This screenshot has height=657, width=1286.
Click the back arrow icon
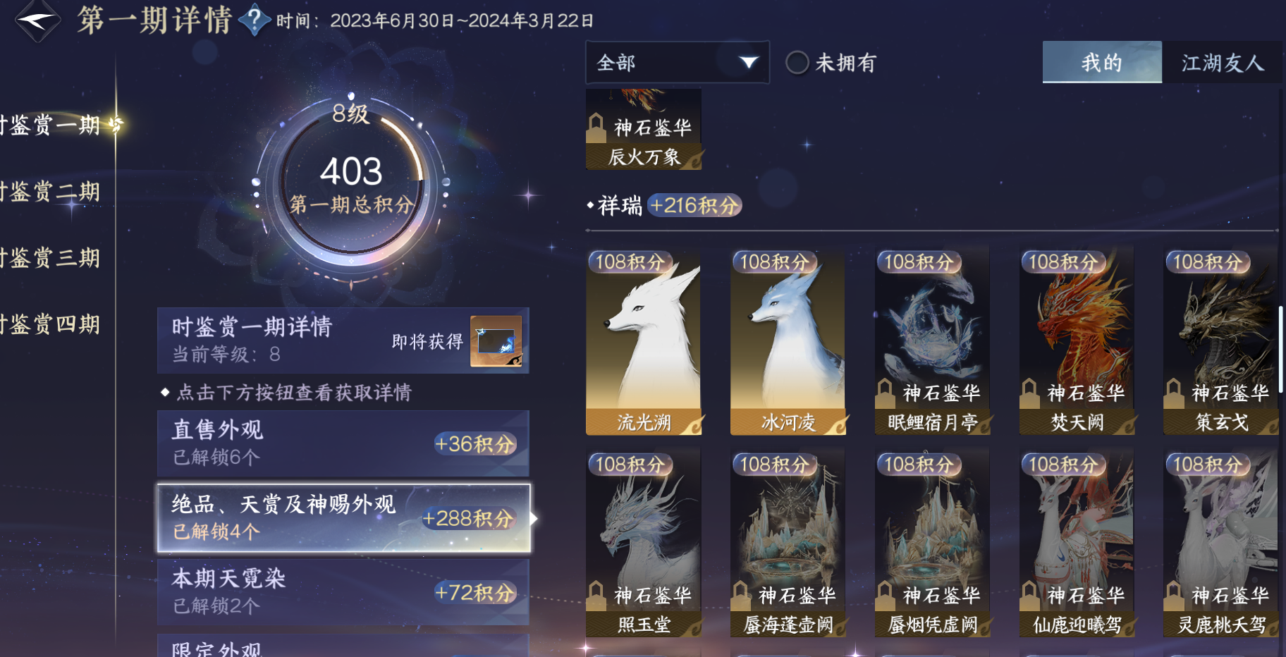click(37, 20)
